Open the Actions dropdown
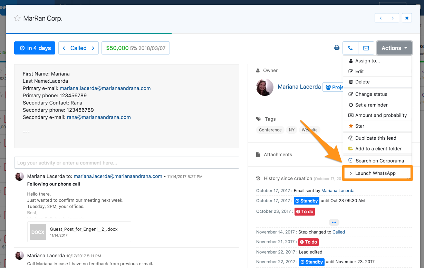Image resolution: width=424 pixels, height=268 pixels. pos(394,48)
